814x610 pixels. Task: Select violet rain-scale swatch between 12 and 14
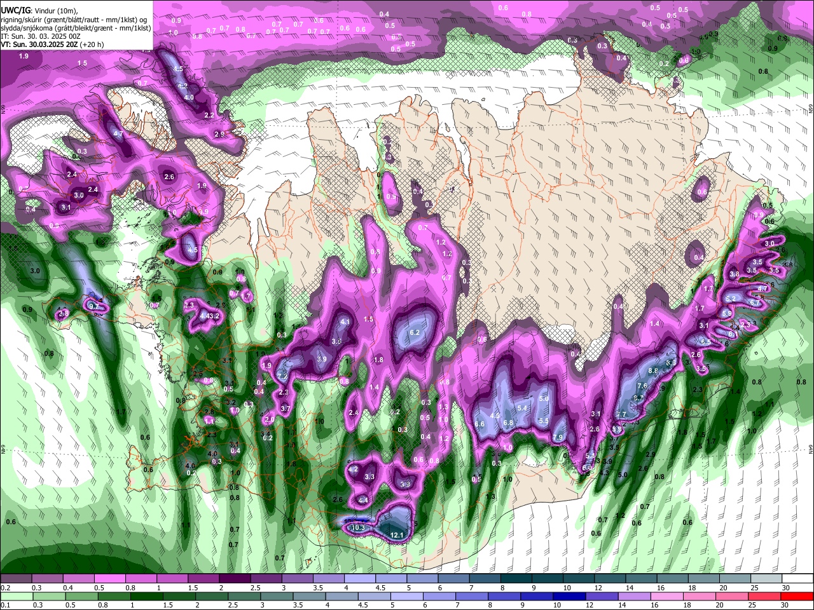coord(602,596)
